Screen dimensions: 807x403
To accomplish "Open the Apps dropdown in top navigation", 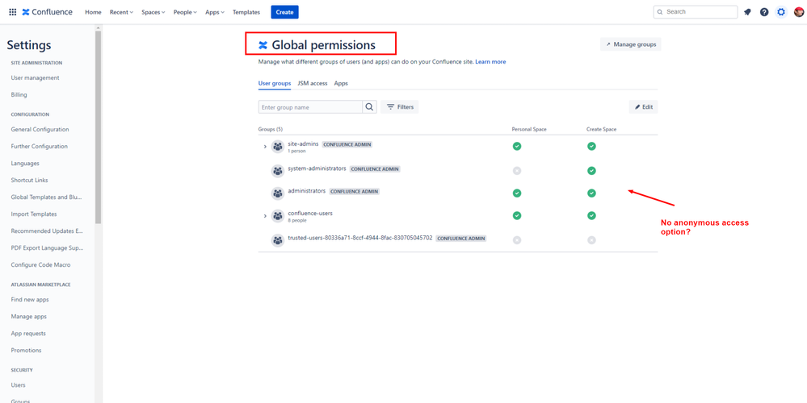I will pyautogui.click(x=215, y=12).
